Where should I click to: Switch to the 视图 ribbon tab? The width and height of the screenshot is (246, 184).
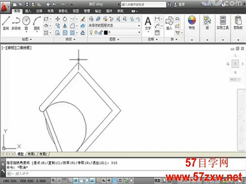click(x=76, y=11)
